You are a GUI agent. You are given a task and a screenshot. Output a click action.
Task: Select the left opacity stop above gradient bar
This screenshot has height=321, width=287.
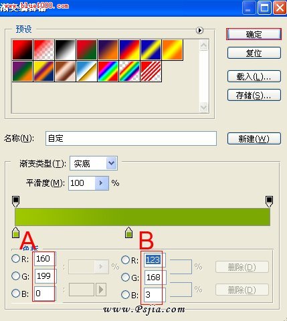tap(15, 201)
